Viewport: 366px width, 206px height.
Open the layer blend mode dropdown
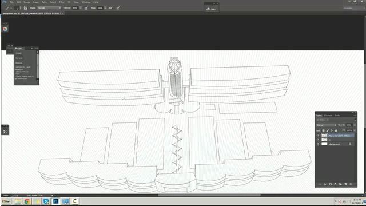326,125
